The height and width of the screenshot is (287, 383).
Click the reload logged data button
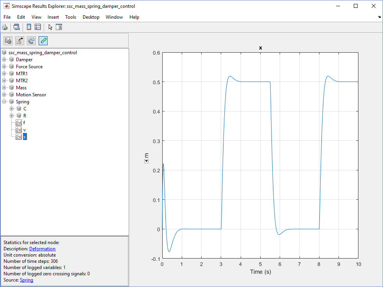tap(31, 41)
